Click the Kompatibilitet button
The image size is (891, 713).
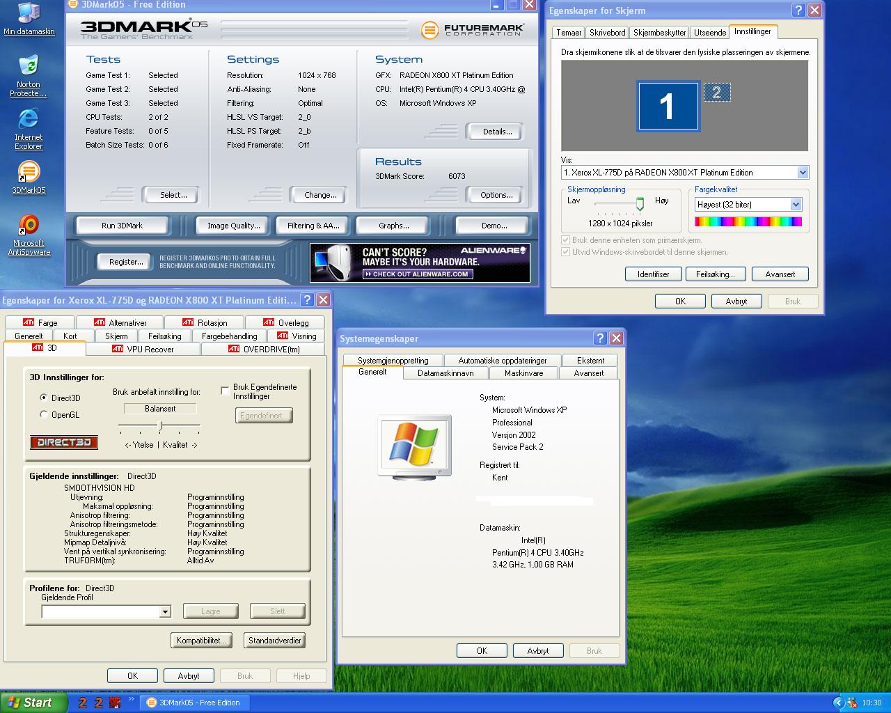(x=202, y=640)
